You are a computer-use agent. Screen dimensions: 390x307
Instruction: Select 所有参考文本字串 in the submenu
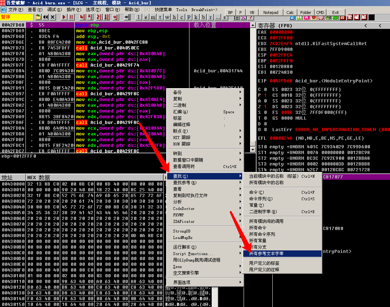[x=282, y=254]
